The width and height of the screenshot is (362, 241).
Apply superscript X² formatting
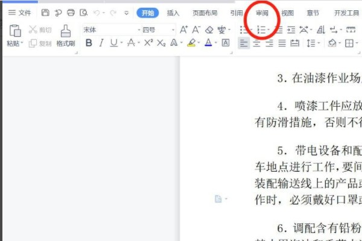tap(148, 43)
